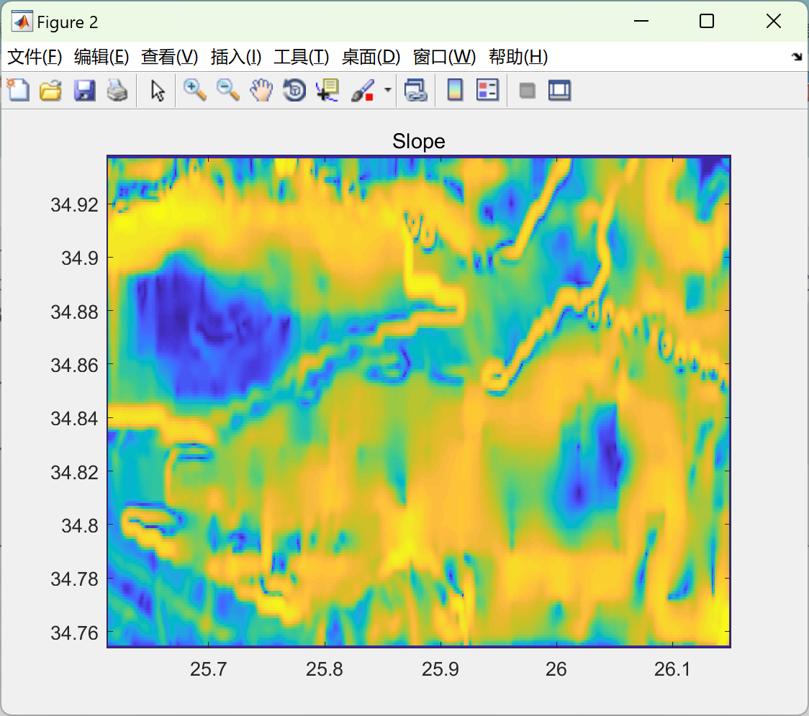Activate the Zoom Out tool
Viewport: 809px width, 716px height.
click(227, 90)
